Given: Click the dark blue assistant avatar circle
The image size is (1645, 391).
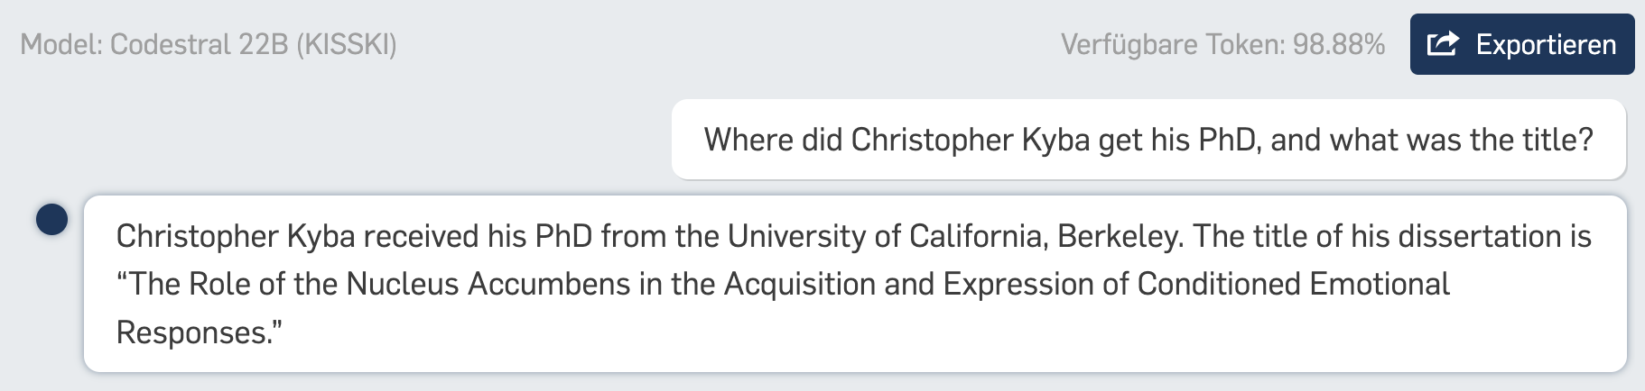Looking at the screenshot, I should pos(52,219).
